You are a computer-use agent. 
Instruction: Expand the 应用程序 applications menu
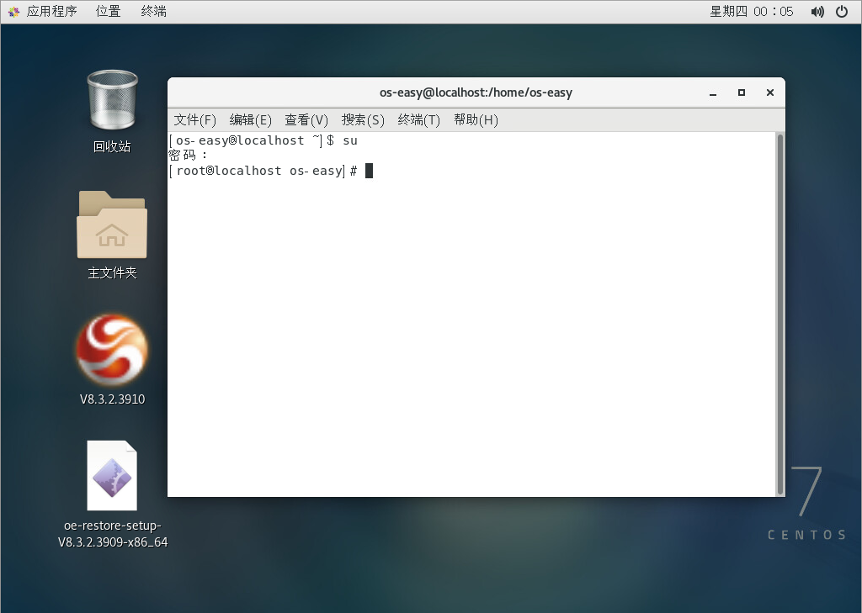coord(51,12)
